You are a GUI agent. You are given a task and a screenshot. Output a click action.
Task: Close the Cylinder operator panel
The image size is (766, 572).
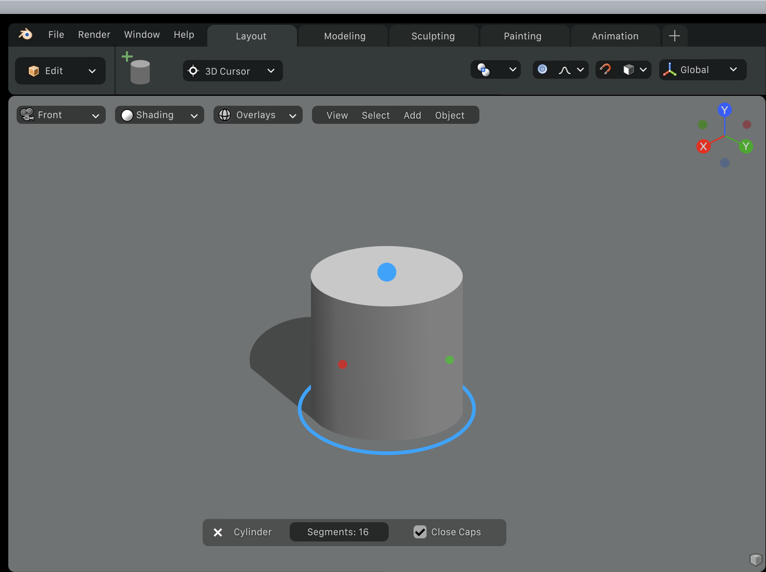(x=218, y=533)
